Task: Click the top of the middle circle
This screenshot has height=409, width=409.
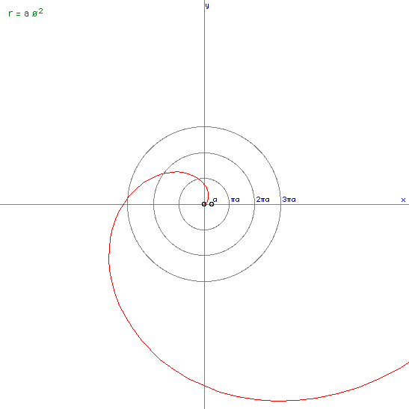Action: click(x=205, y=153)
